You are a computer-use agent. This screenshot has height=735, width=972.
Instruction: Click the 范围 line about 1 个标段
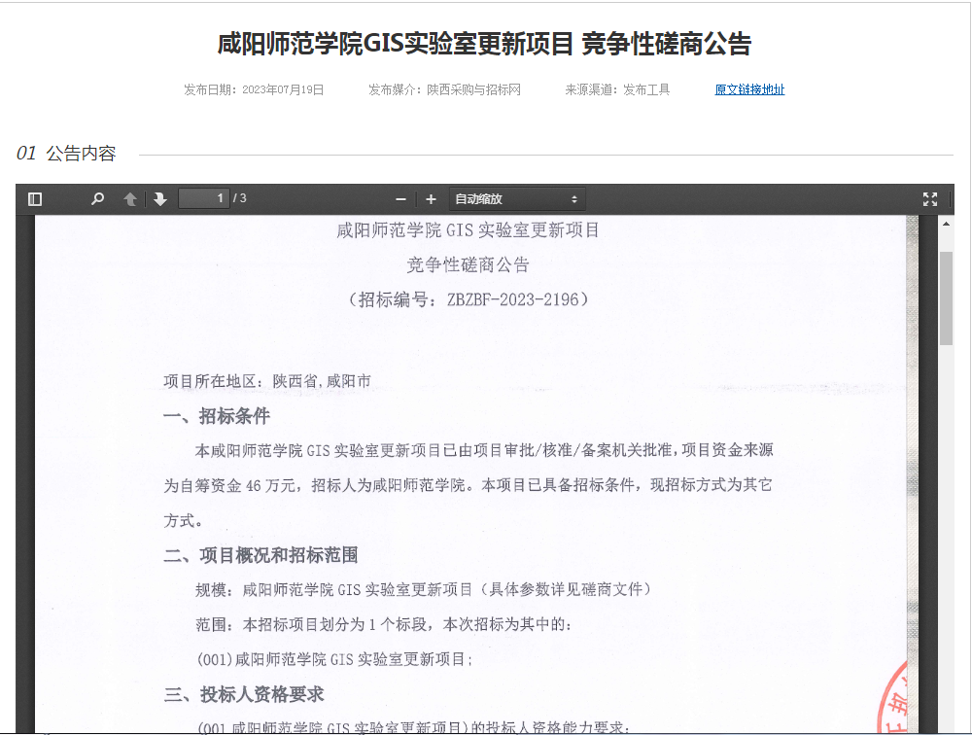point(383,624)
